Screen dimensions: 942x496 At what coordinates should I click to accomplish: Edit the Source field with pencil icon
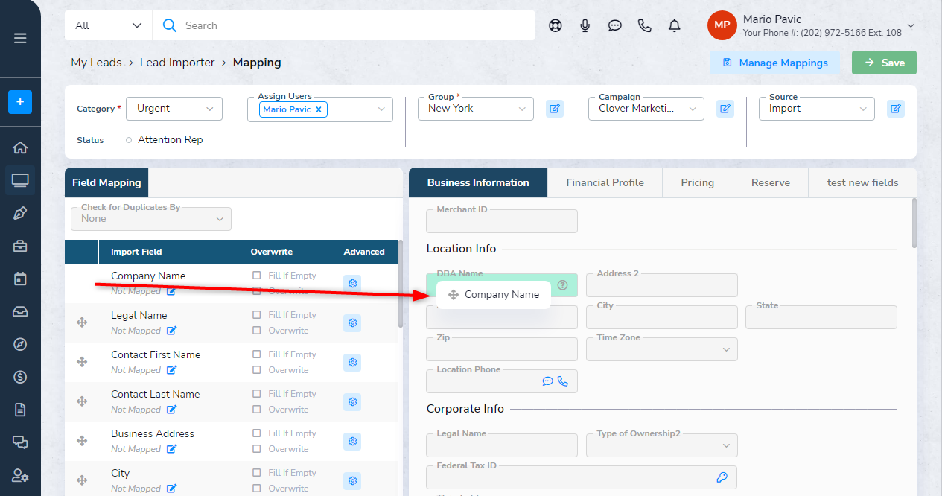tap(896, 109)
